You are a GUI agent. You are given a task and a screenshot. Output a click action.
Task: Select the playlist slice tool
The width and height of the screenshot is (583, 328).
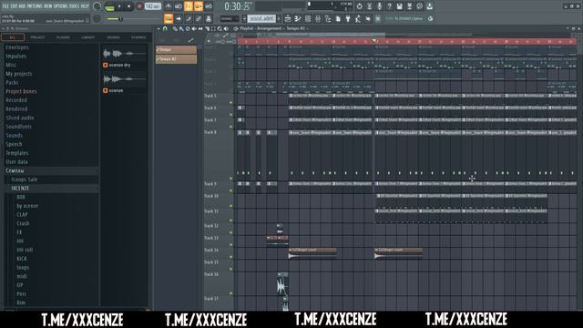click(207, 28)
